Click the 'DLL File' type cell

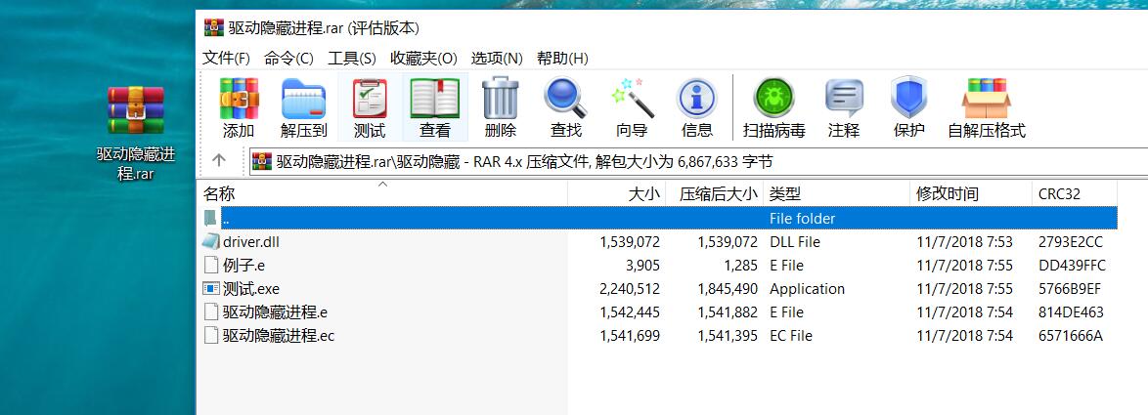(794, 242)
